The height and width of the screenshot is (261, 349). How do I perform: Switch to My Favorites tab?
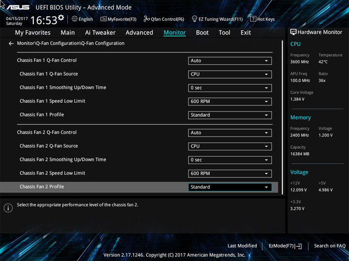(33, 33)
